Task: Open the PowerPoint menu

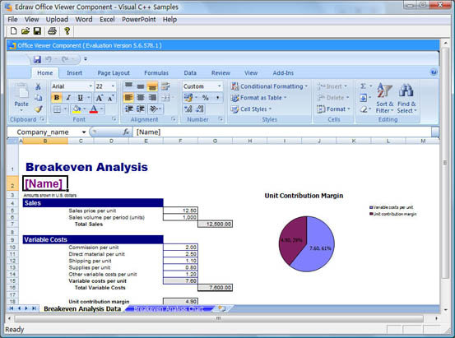Action: tap(139, 20)
